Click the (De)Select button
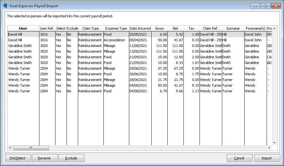The image size is (284, 166). 18,158
